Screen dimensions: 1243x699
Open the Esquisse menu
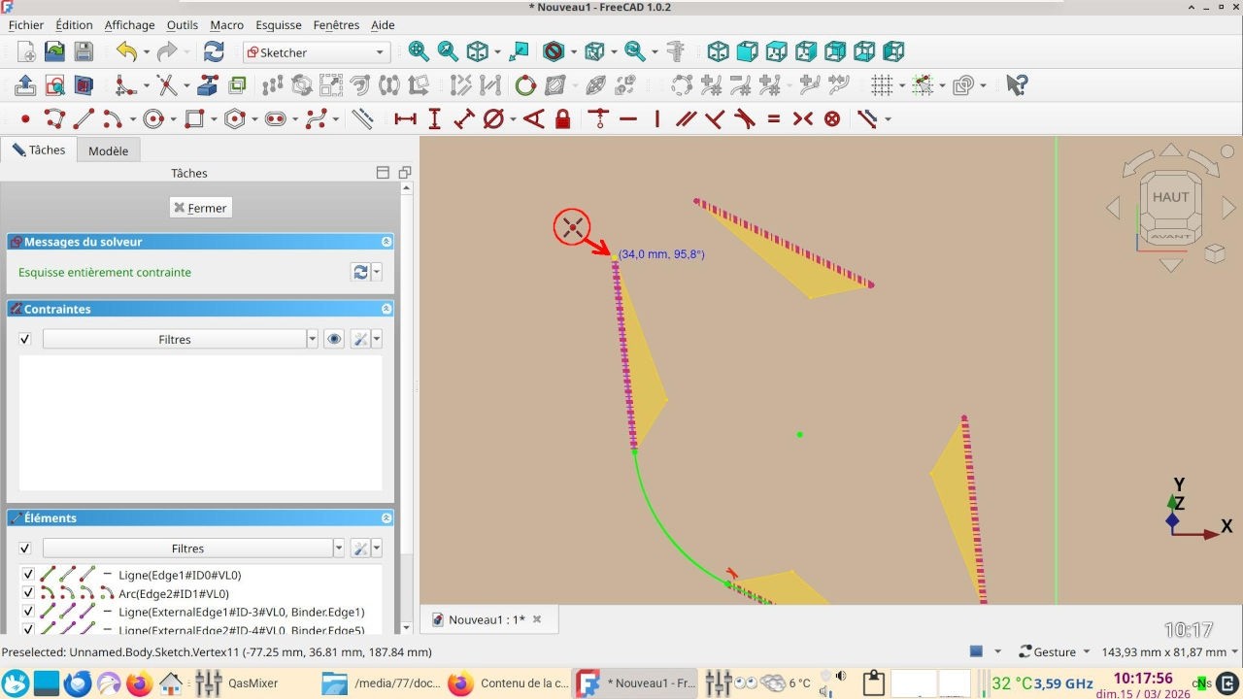click(279, 25)
